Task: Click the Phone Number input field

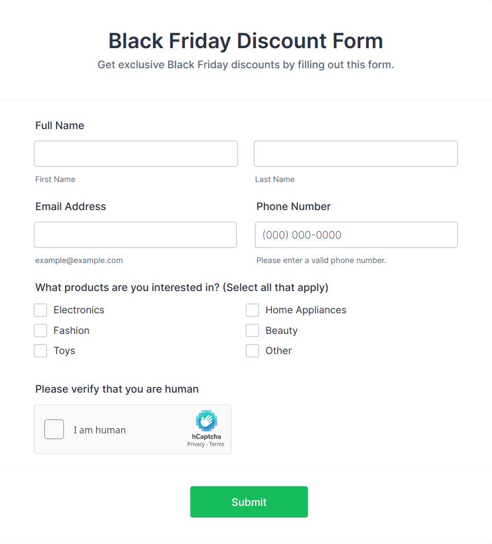Action: coord(357,235)
